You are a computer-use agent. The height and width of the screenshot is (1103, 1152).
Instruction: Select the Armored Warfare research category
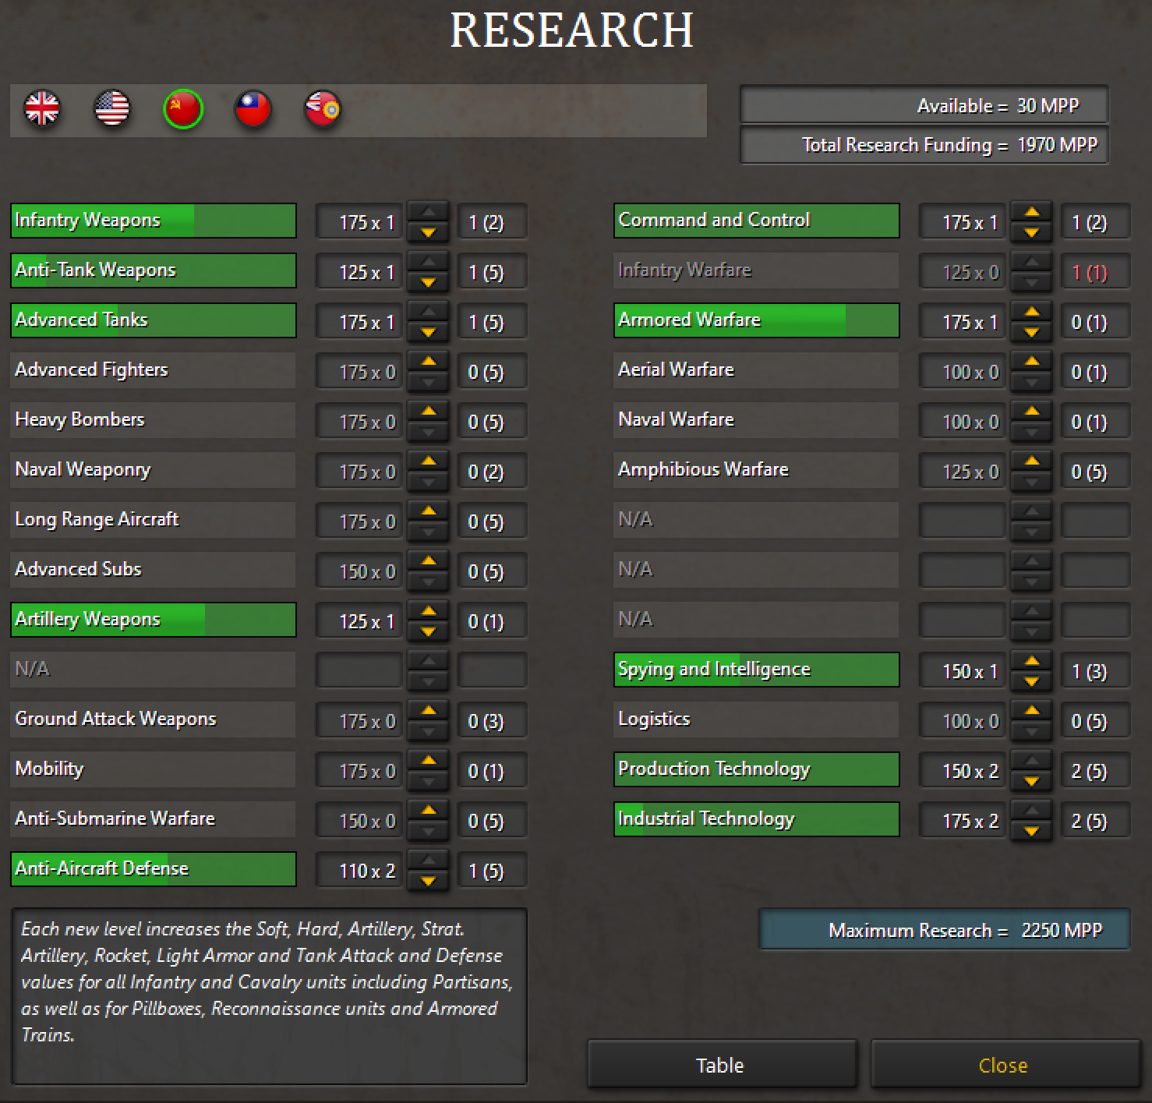click(755, 320)
